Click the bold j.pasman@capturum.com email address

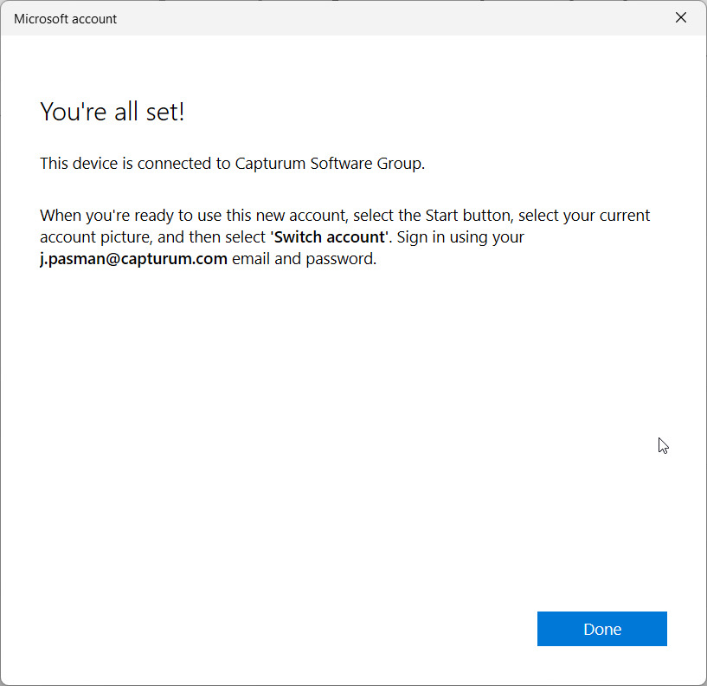[133, 259]
